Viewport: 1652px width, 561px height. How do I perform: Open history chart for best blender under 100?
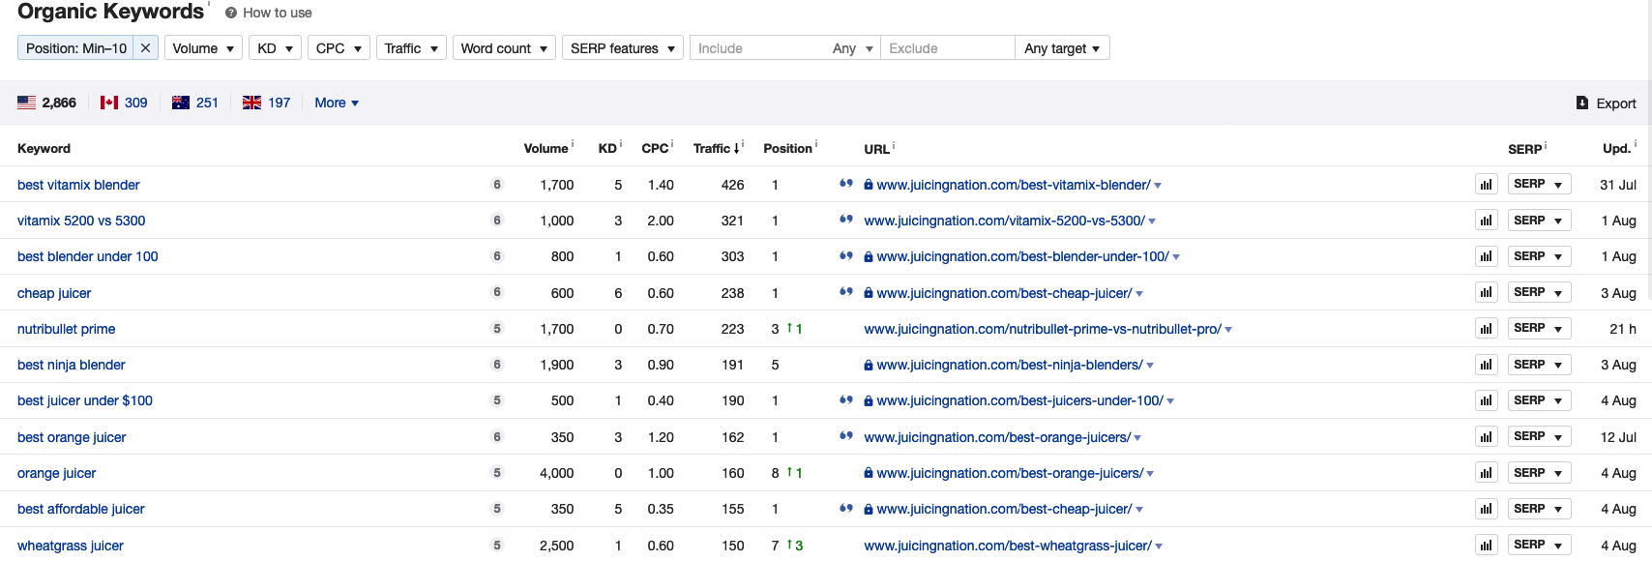point(1487,256)
